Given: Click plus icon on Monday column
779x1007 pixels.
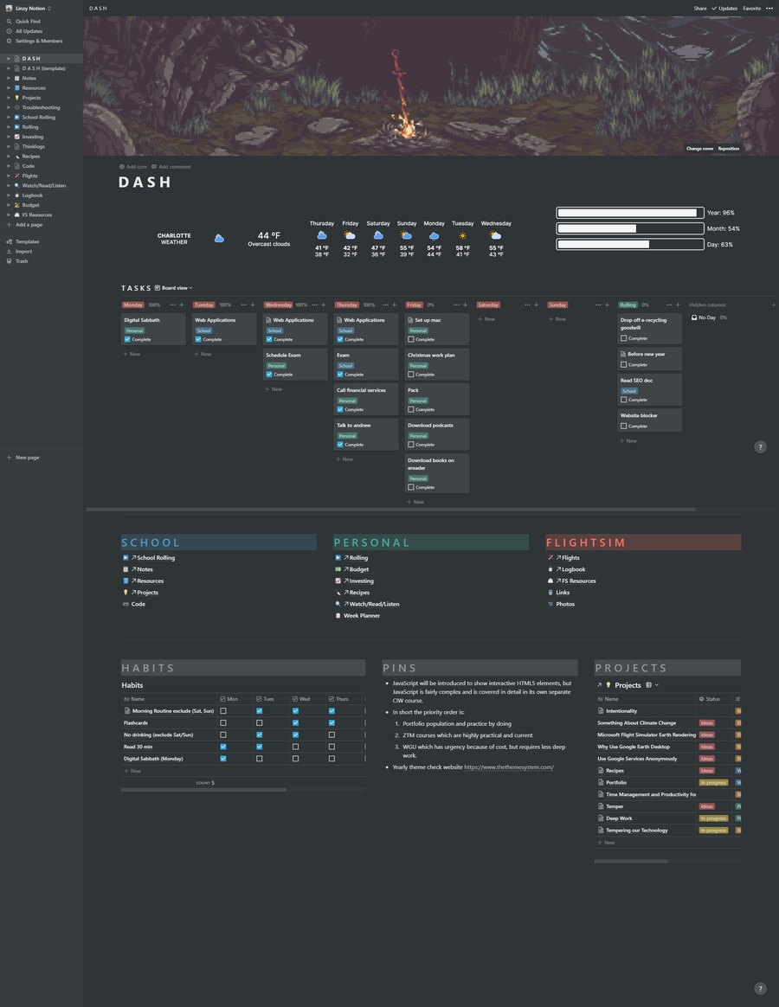Looking at the screenshot, I should pos(181,305).
